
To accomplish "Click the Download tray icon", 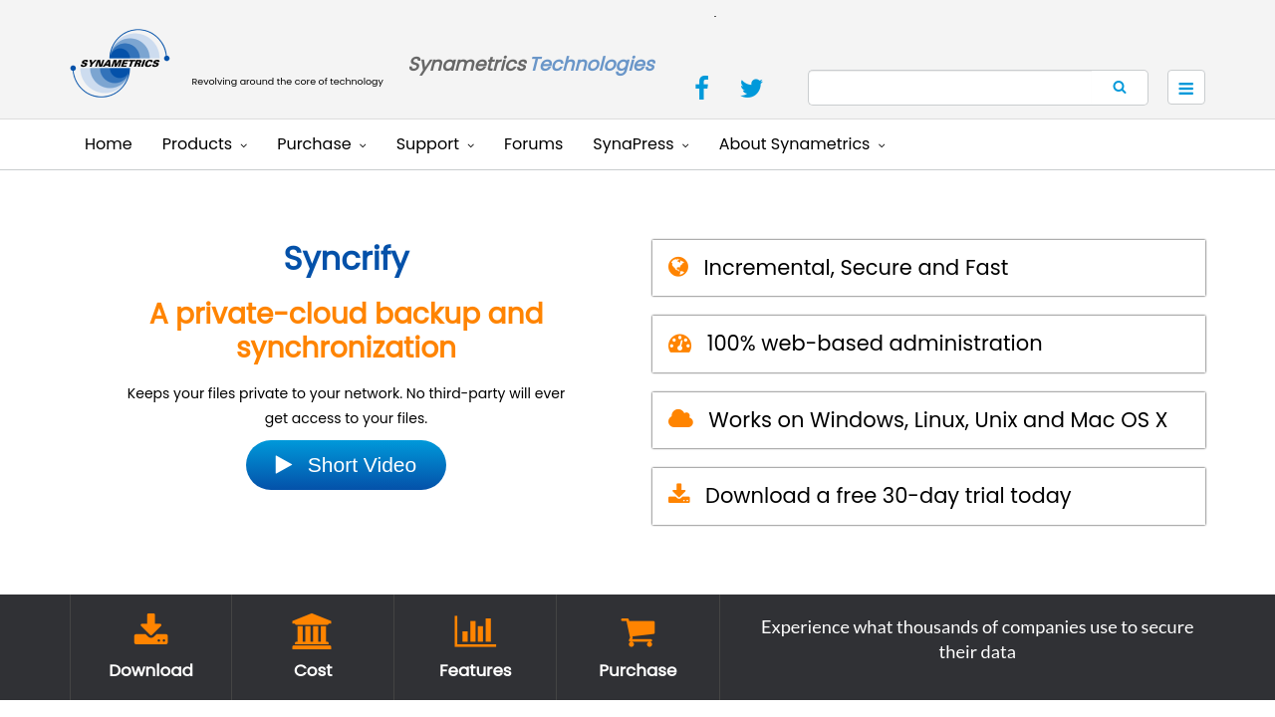I will tap(150, 630).
